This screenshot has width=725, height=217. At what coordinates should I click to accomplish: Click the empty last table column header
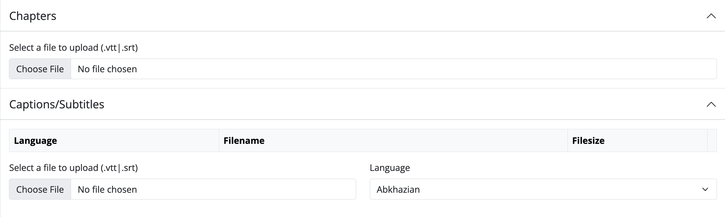(x=712, y=141)
